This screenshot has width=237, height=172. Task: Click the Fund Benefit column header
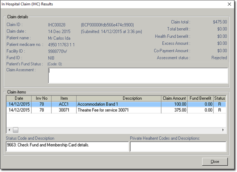[x=200, y=98]
